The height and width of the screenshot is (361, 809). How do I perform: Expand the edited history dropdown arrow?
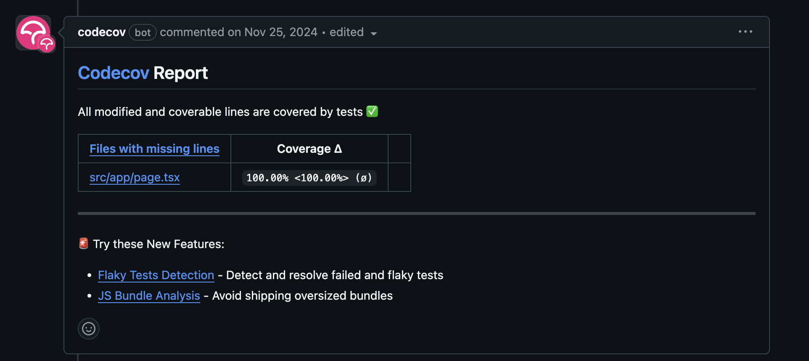click(x=374, y=34)
